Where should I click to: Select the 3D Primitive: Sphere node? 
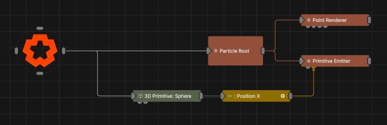click(x=167, y=96)
